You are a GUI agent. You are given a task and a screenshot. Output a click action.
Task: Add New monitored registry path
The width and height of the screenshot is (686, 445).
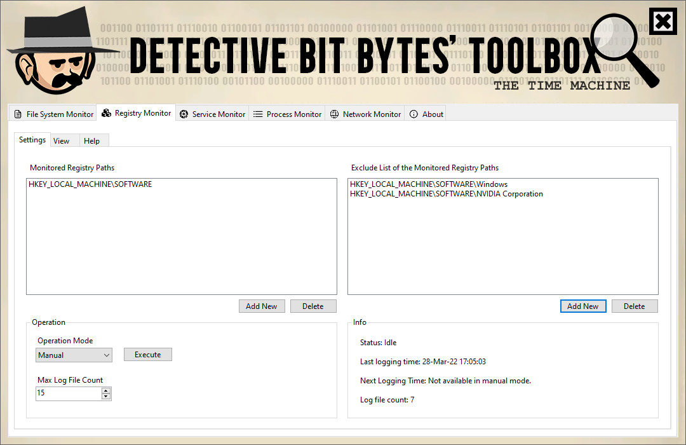(x=261, y=306)
